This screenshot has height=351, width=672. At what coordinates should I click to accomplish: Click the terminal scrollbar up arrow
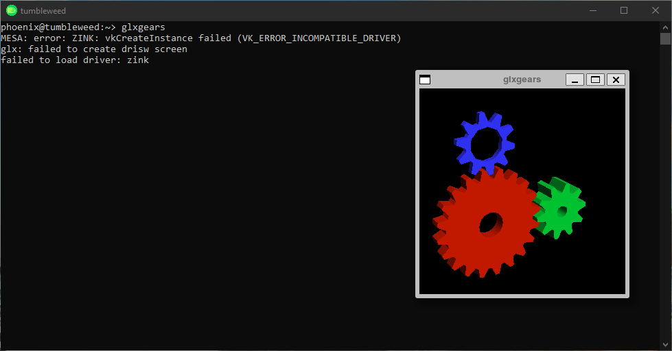click(665, 27)
